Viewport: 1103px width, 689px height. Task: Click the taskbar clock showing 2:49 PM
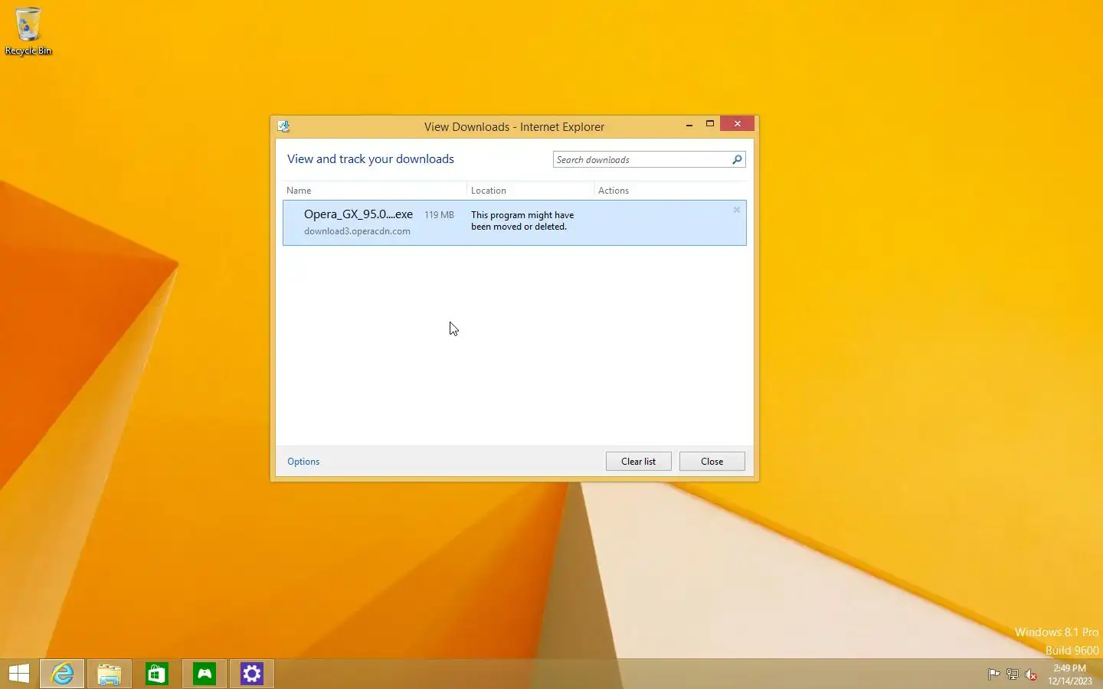click(x=1070, y=674)
